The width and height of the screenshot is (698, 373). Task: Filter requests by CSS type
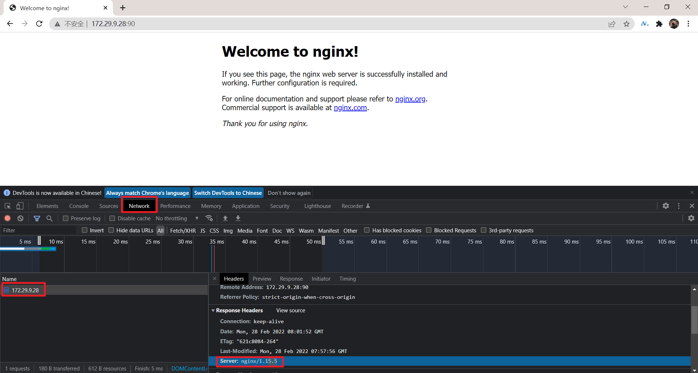point(214,230)
